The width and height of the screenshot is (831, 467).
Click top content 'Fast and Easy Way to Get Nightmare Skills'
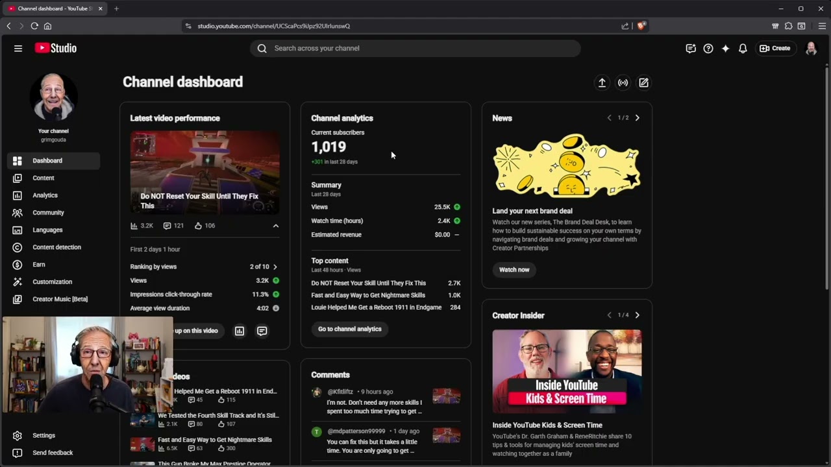click(x=368, y=295)
